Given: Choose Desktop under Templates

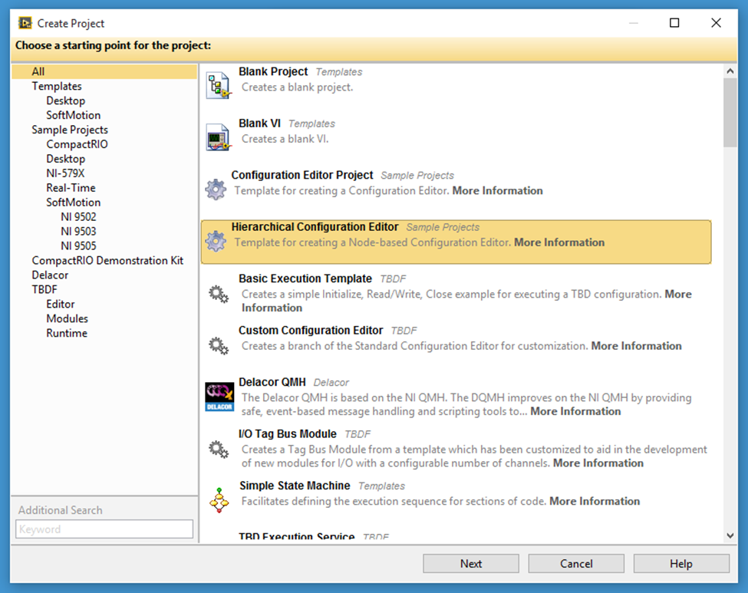Looking at the screenshot, I should coord(65,100).
